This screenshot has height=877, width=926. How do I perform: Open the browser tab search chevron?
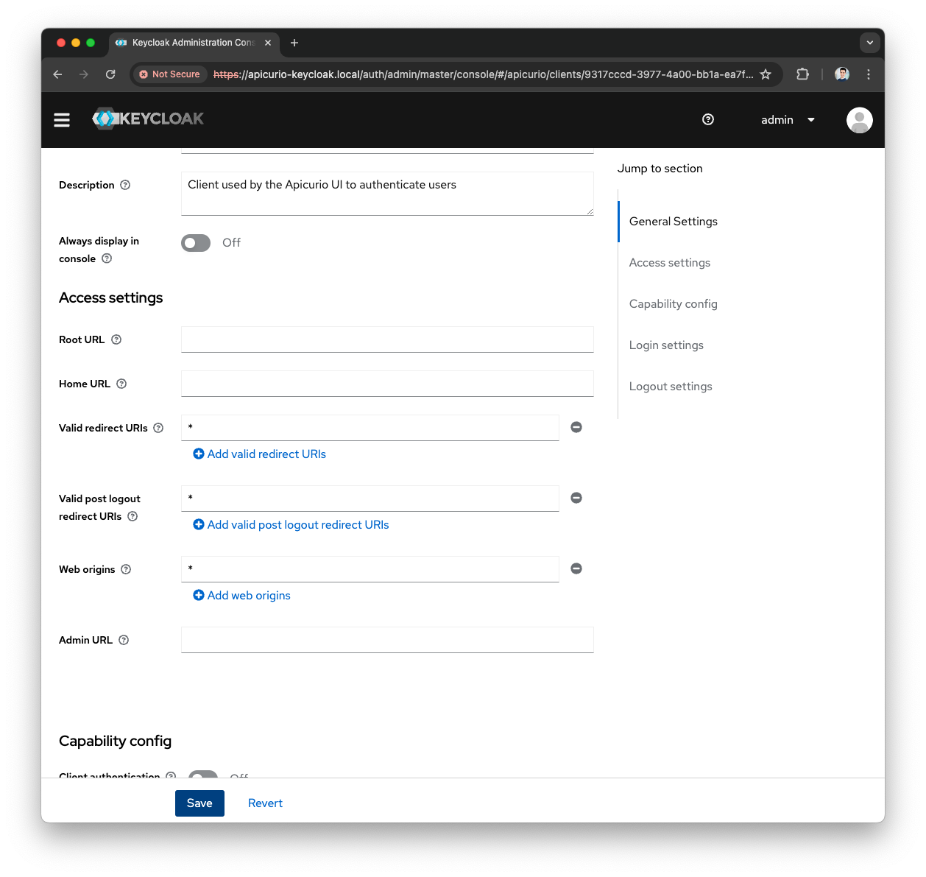coord(870,43)
